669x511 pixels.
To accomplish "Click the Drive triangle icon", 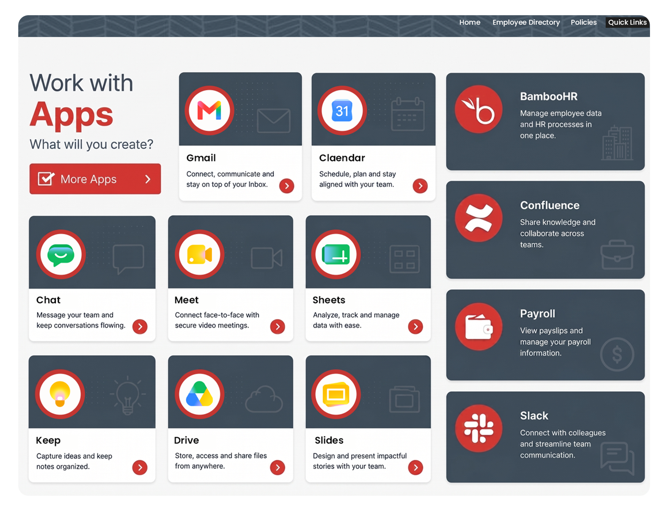I will coord(200,394).
